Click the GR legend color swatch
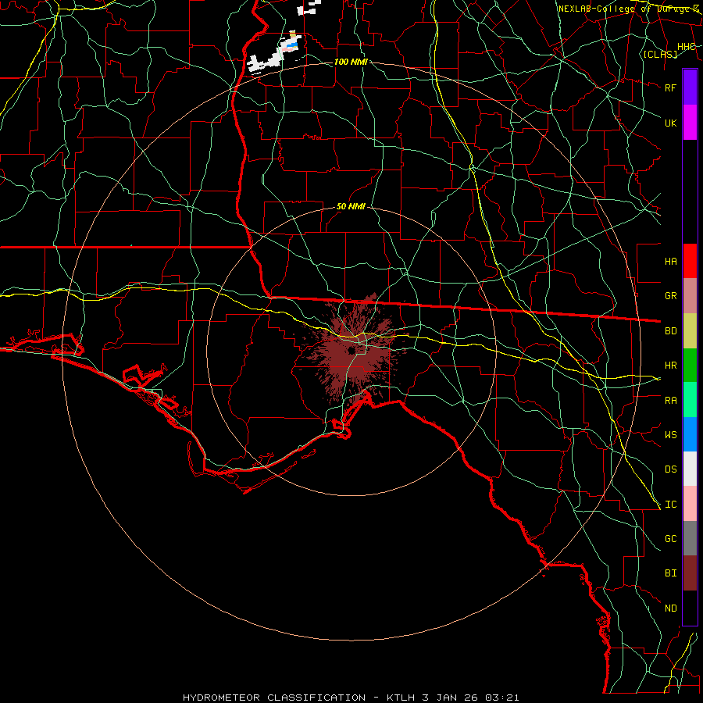Viewport: 703px width, 703px height. [x=690, y=296]
